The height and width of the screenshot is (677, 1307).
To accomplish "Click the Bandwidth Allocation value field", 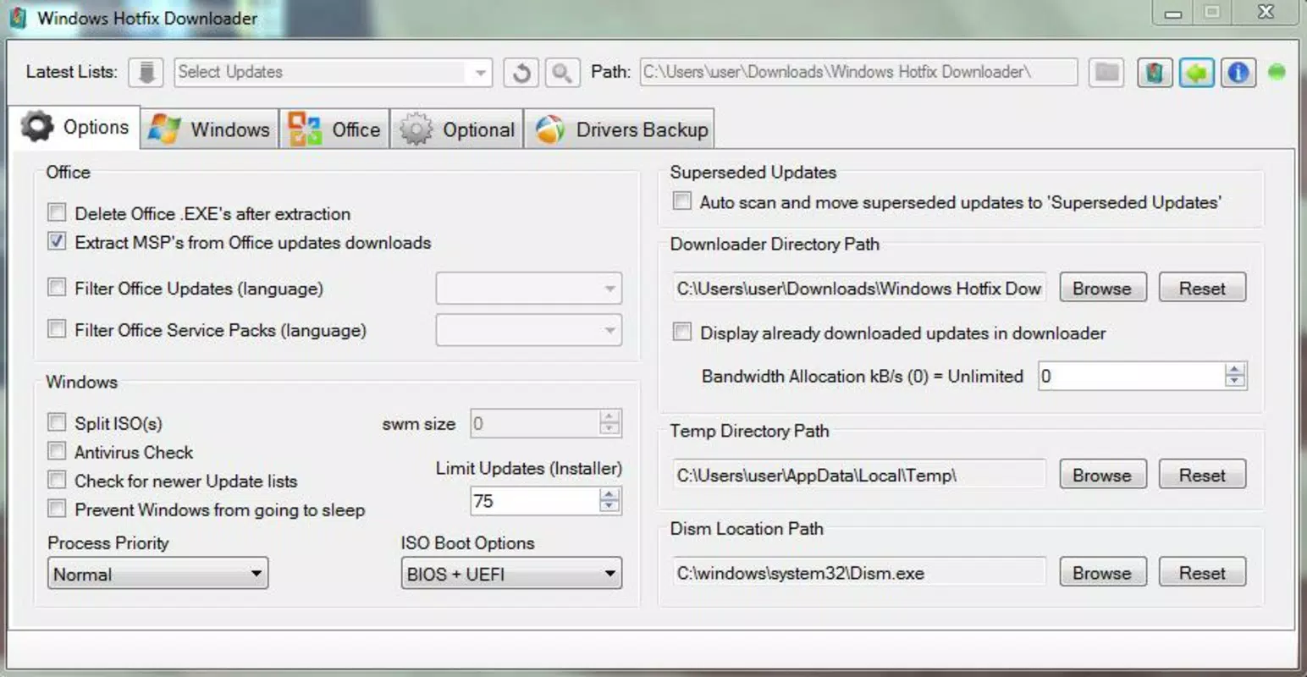I will pos(1131,376).
